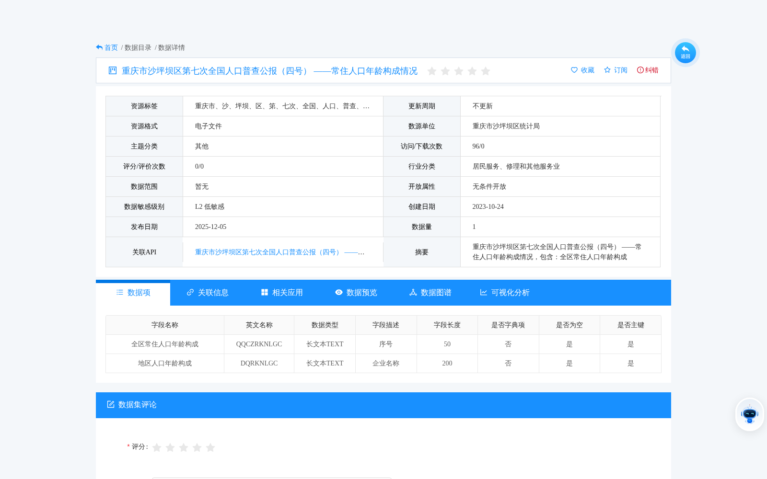Viewport: 767px width, 479px height.
Task: Click the field length 50 cell
Action: pos(447,344)
